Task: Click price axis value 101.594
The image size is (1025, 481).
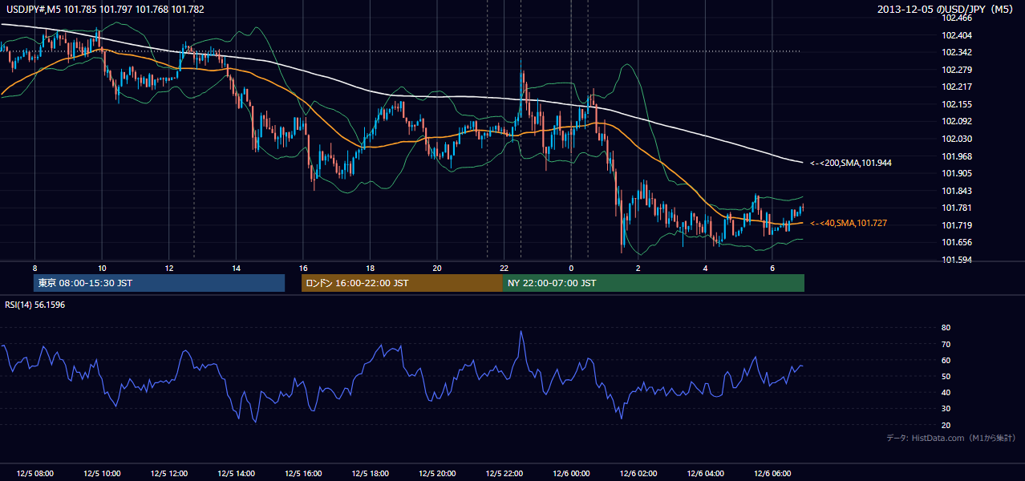Action: 956,260
